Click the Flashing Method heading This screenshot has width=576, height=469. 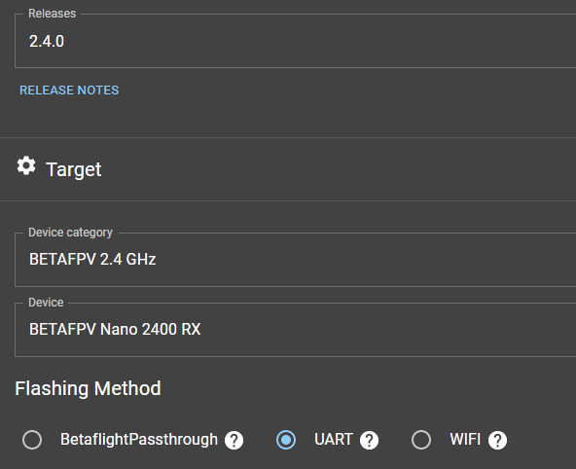tap(88, 388)
